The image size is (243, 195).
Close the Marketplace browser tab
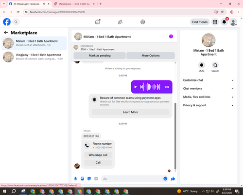94,4
